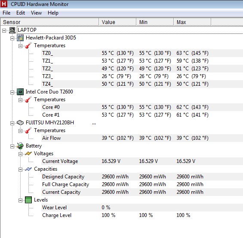The width and height of the screenshot is (243, 238).
Task: Select the TZ1_ sensor row
Action: coord(142,61)
